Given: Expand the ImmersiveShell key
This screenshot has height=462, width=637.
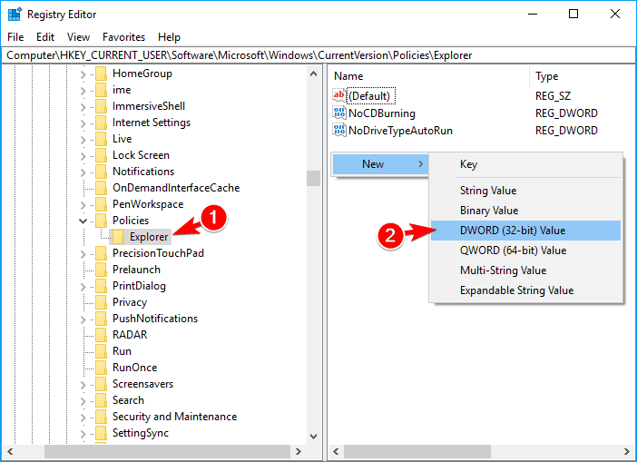Looking at the screenshot, I should pos(83,107).
